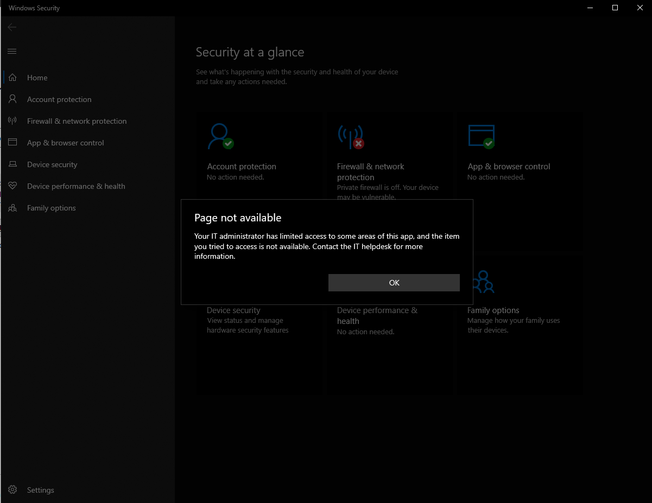Image resolution: width=652 pixels, height=503 pixels.
Task: Click the 'Private firewall is off' warning text
Action: point(388,192)
